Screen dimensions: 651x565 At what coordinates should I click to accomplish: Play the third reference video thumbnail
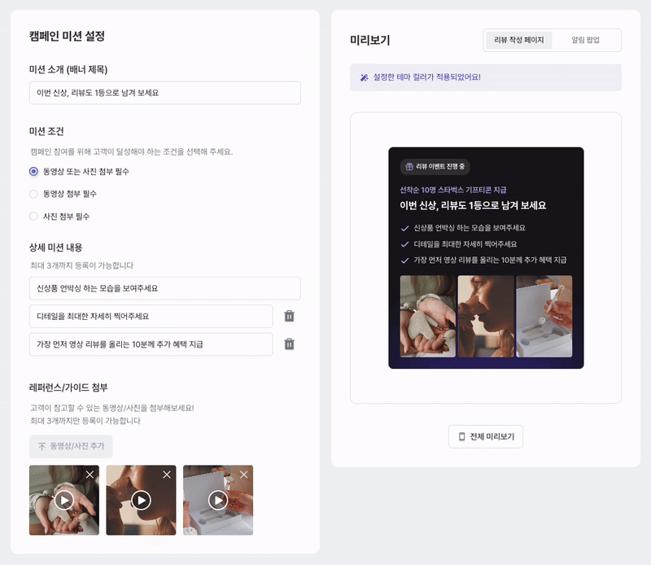[218, 500]
